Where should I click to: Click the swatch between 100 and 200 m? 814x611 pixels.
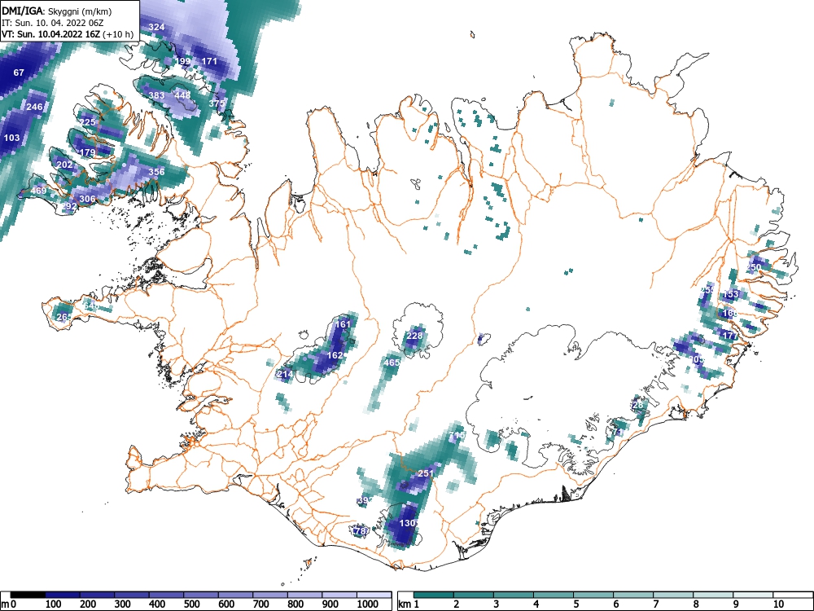(63, 595)
